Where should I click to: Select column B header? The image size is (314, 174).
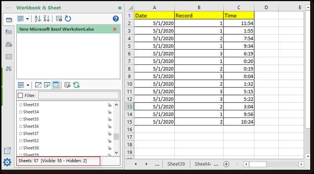pyautogui.click(x=199, y=8)
